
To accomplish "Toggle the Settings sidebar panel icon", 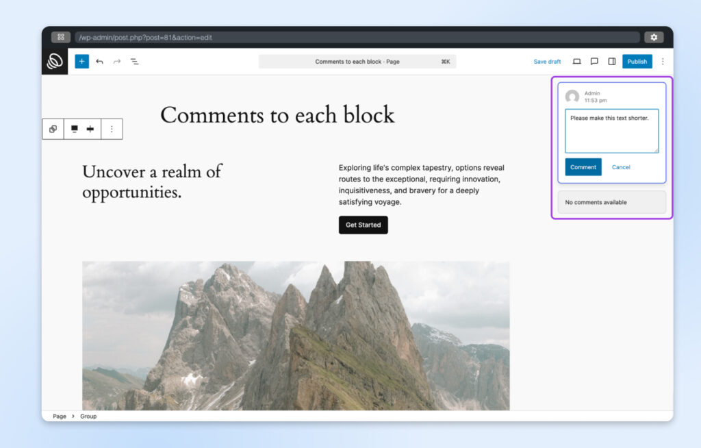I will point(612,61).
